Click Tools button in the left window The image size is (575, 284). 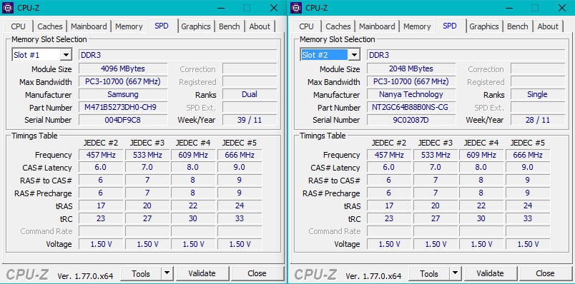(141, 273)
